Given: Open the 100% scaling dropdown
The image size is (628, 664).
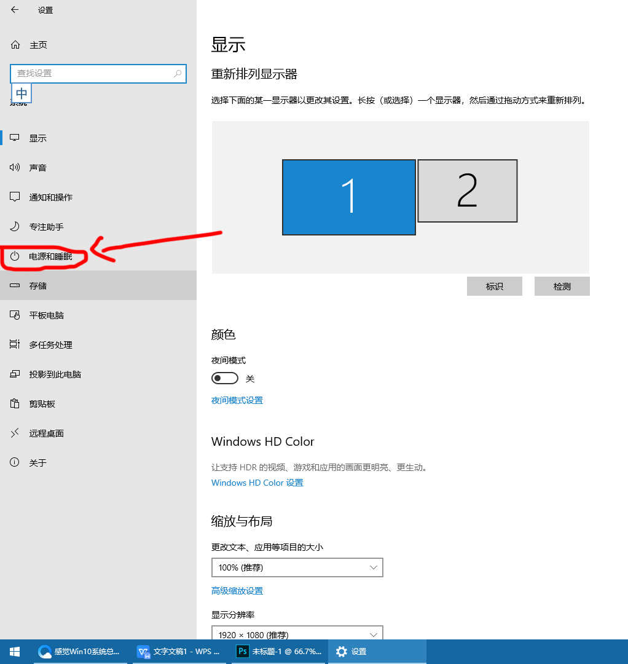Looking at the screenshot, I should [297, 567].
